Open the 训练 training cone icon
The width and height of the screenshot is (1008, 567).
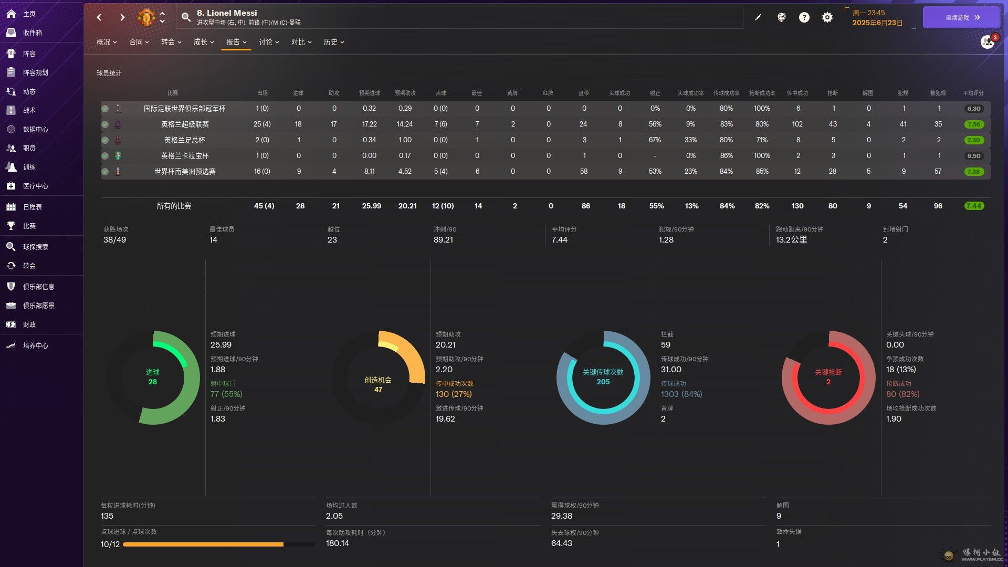[11, 167]
